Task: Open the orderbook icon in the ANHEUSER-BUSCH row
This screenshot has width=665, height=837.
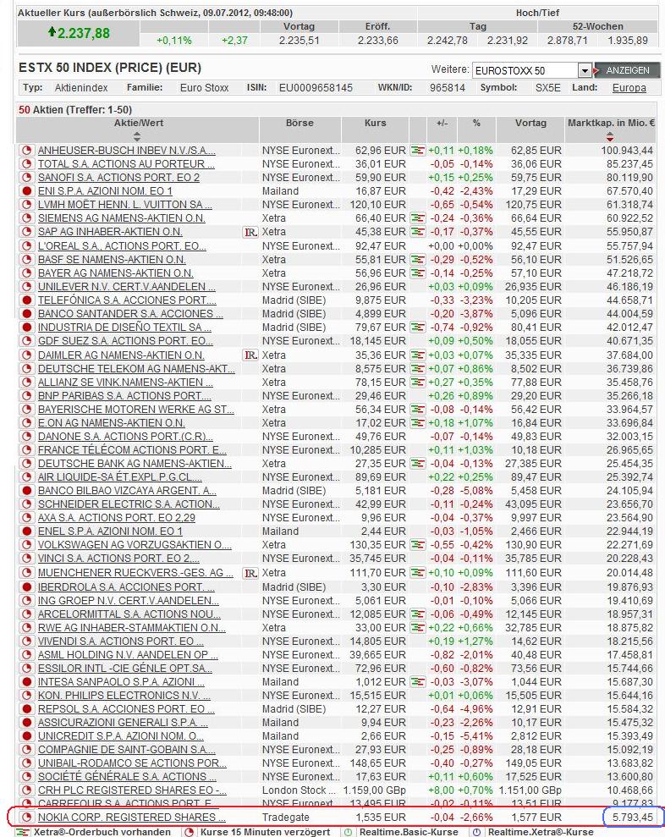Action: (x=417, y=151)
